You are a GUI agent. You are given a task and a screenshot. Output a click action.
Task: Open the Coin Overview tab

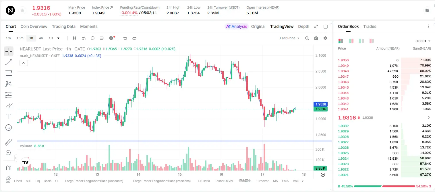coord(34,26)
